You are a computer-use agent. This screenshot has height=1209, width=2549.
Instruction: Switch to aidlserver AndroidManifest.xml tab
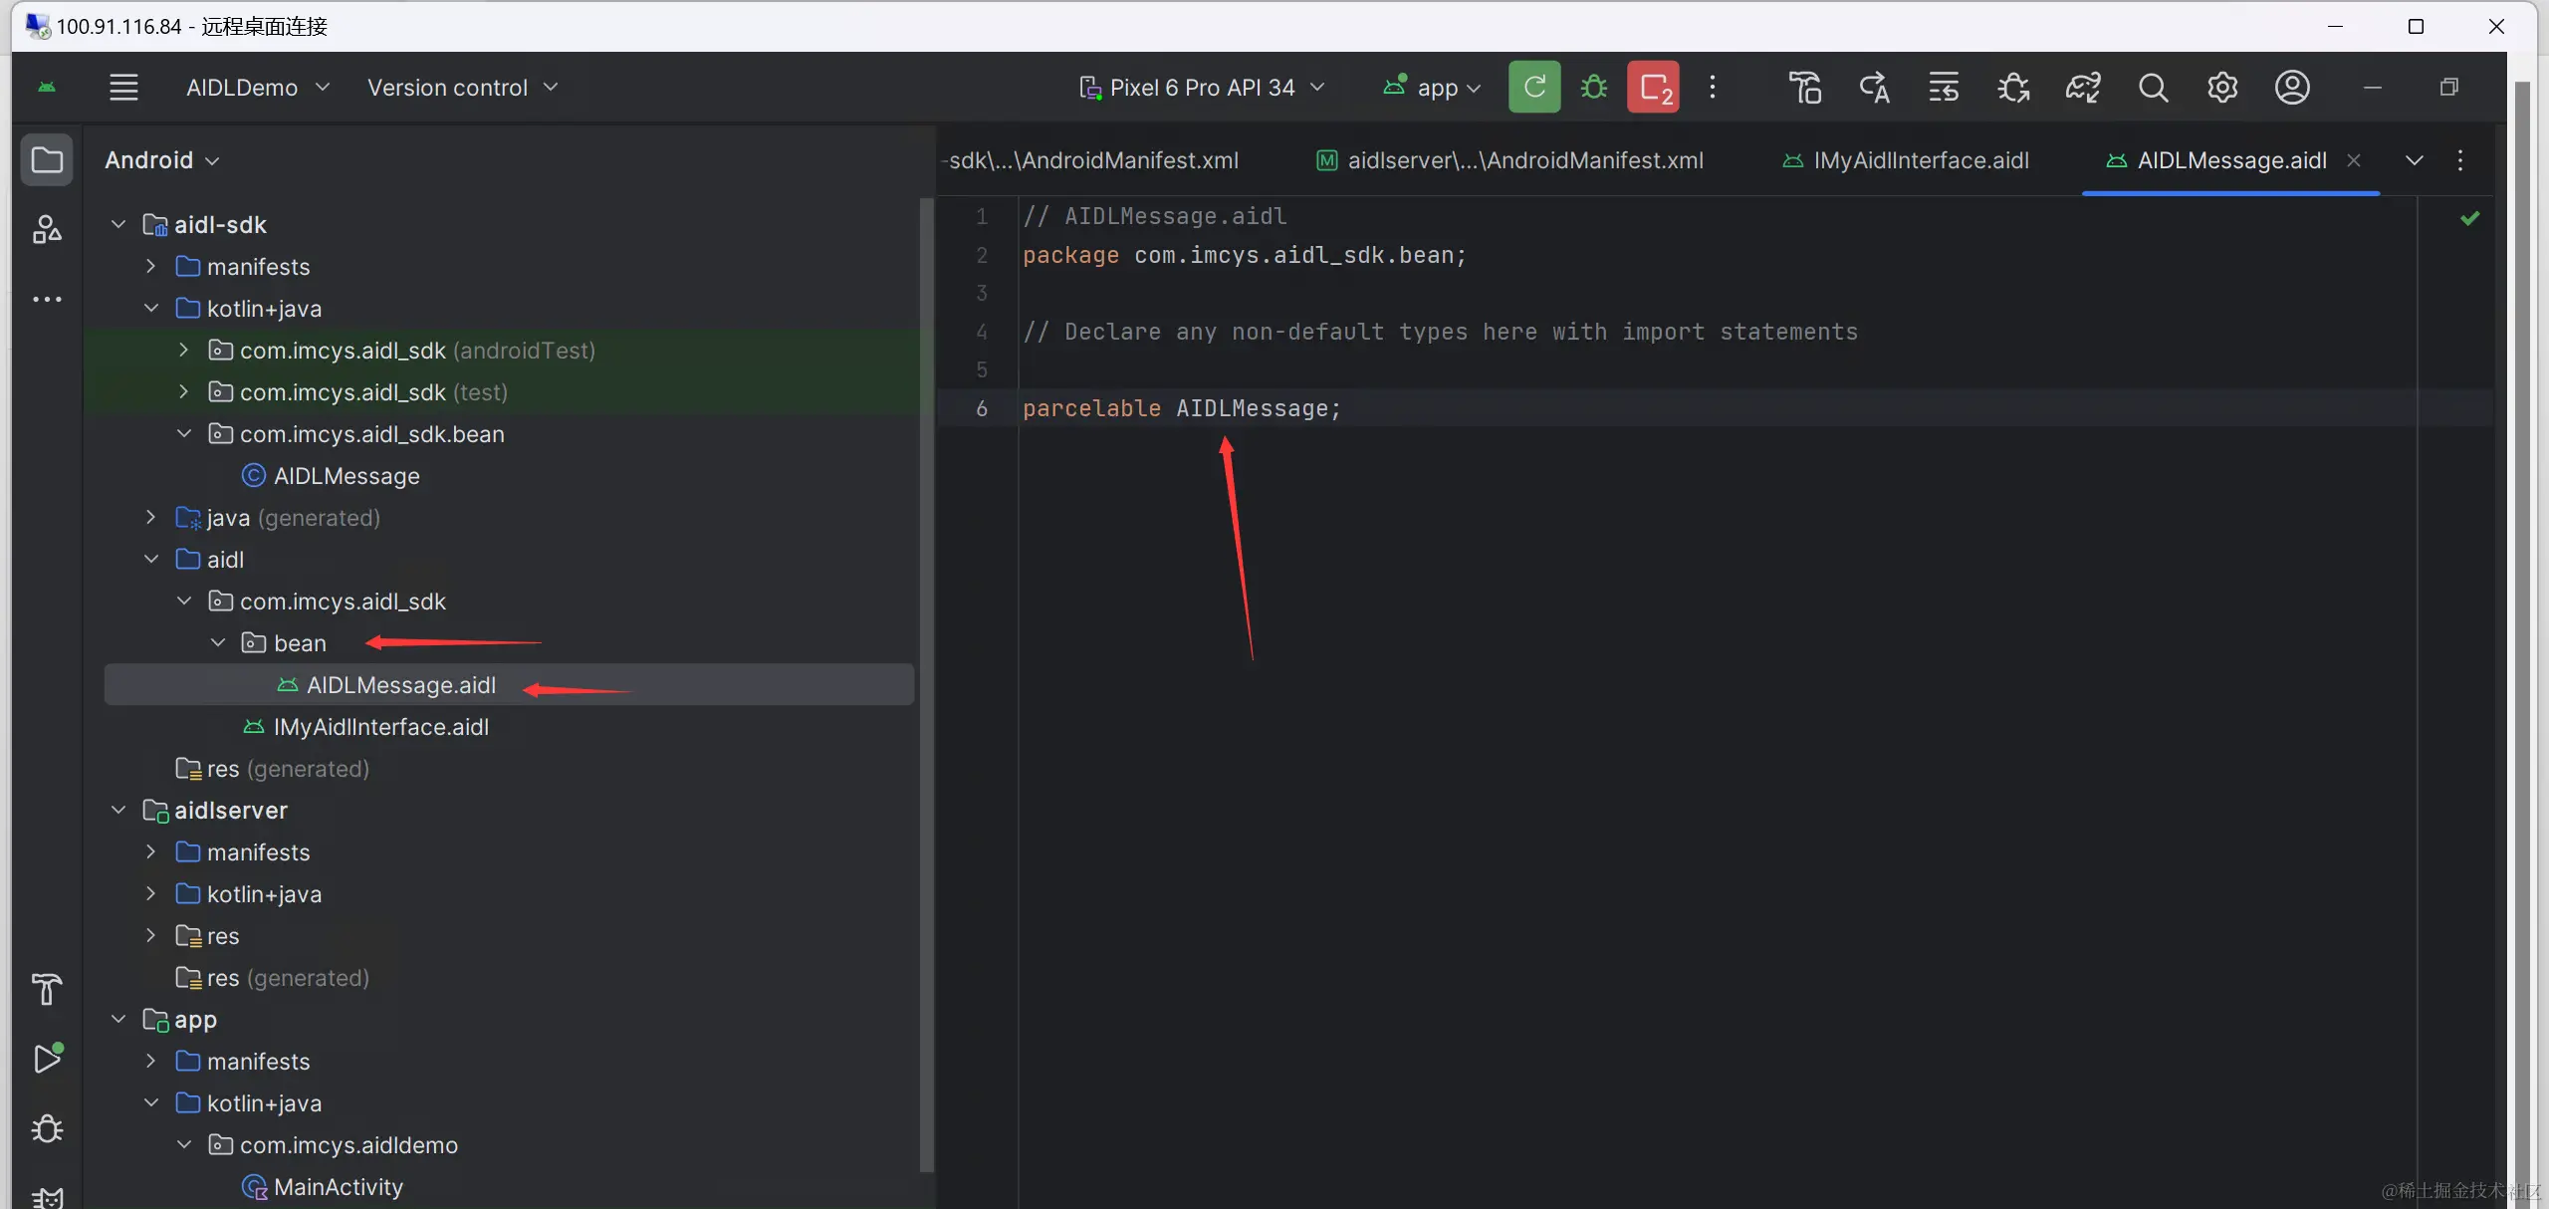(x=1509, y=160)
